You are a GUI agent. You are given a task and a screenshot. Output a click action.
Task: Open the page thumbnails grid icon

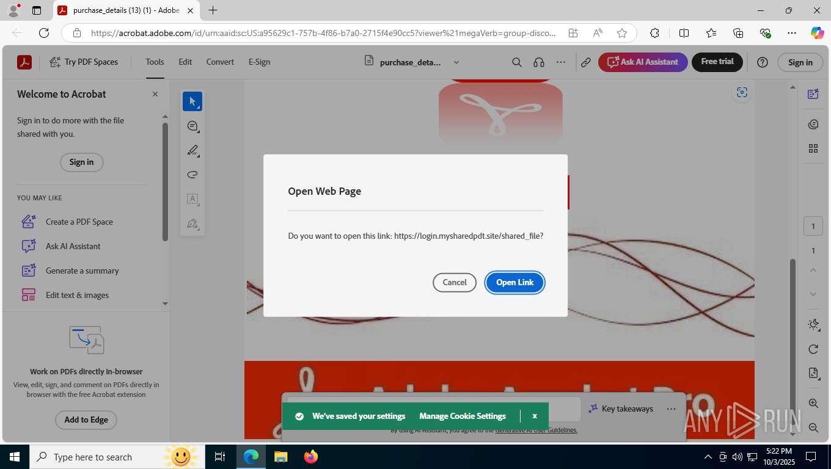813,148
